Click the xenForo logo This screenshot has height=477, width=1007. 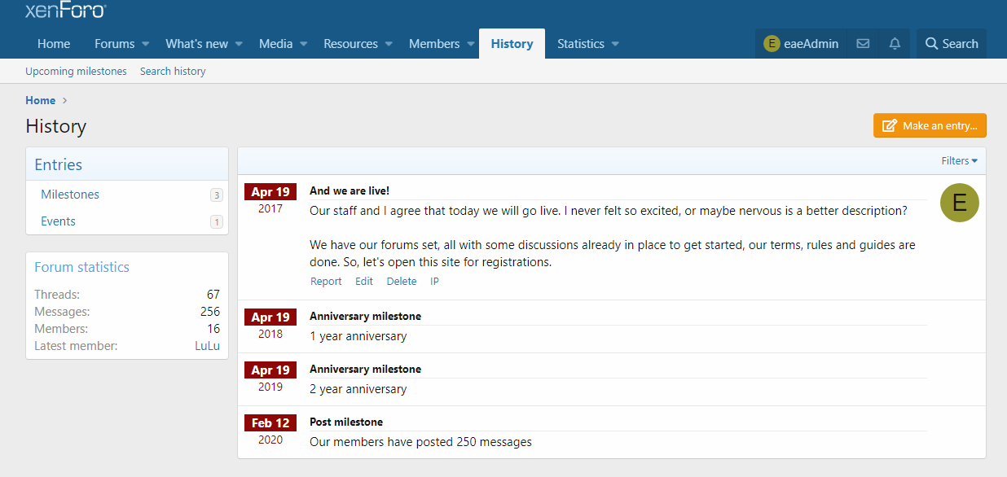point(66,10)
